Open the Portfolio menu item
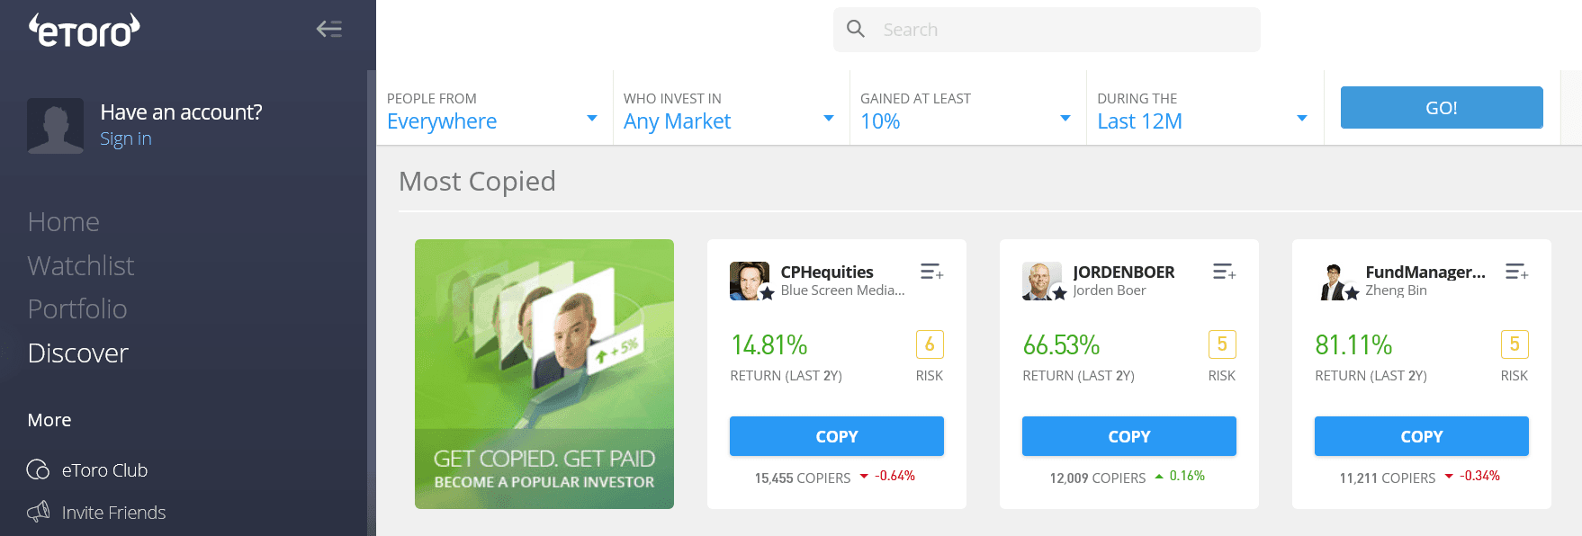1582x536 pixels. [77, 308]
